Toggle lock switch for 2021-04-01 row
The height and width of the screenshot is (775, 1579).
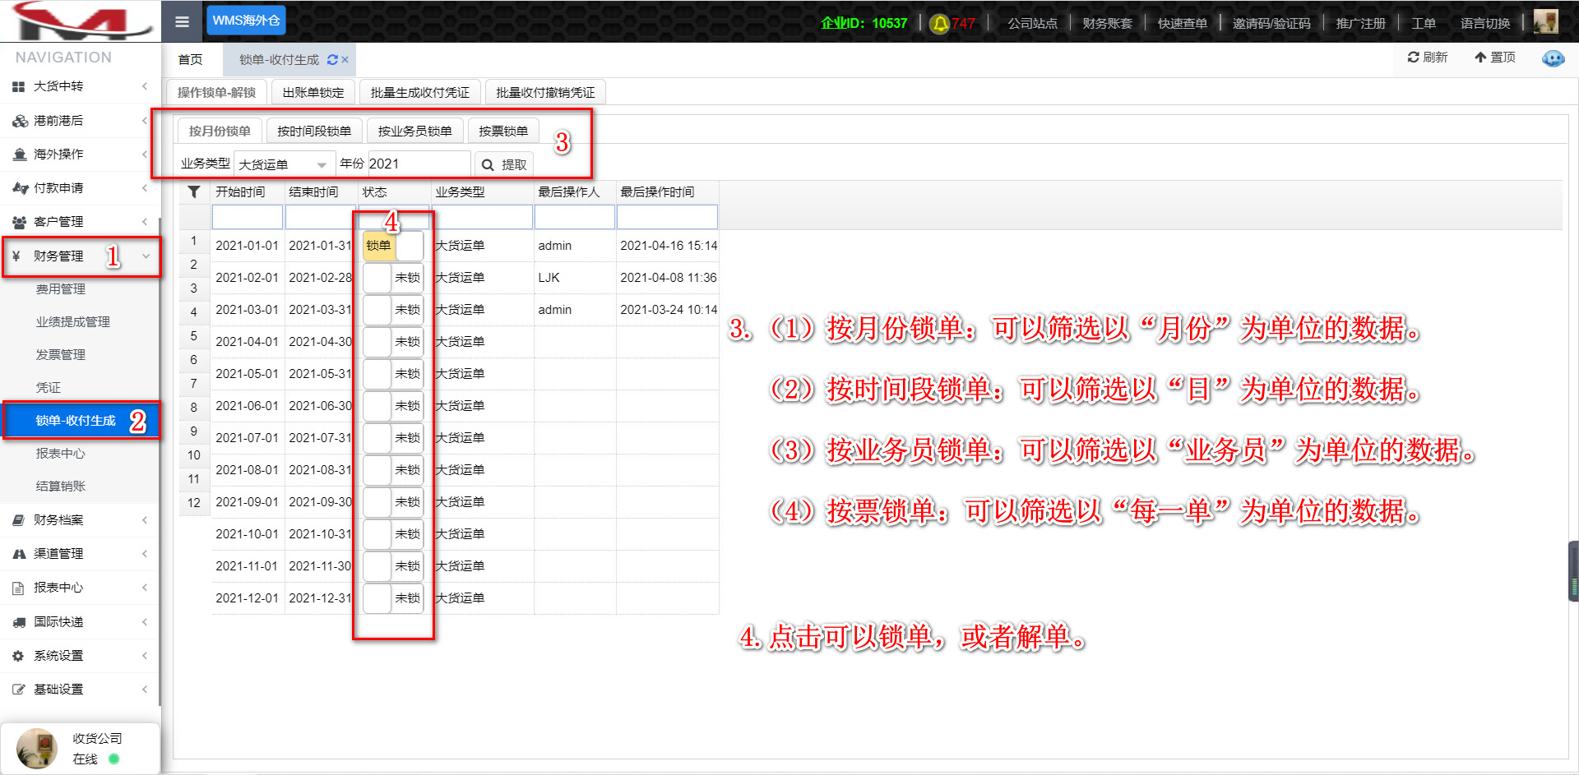tap(393, 342)
